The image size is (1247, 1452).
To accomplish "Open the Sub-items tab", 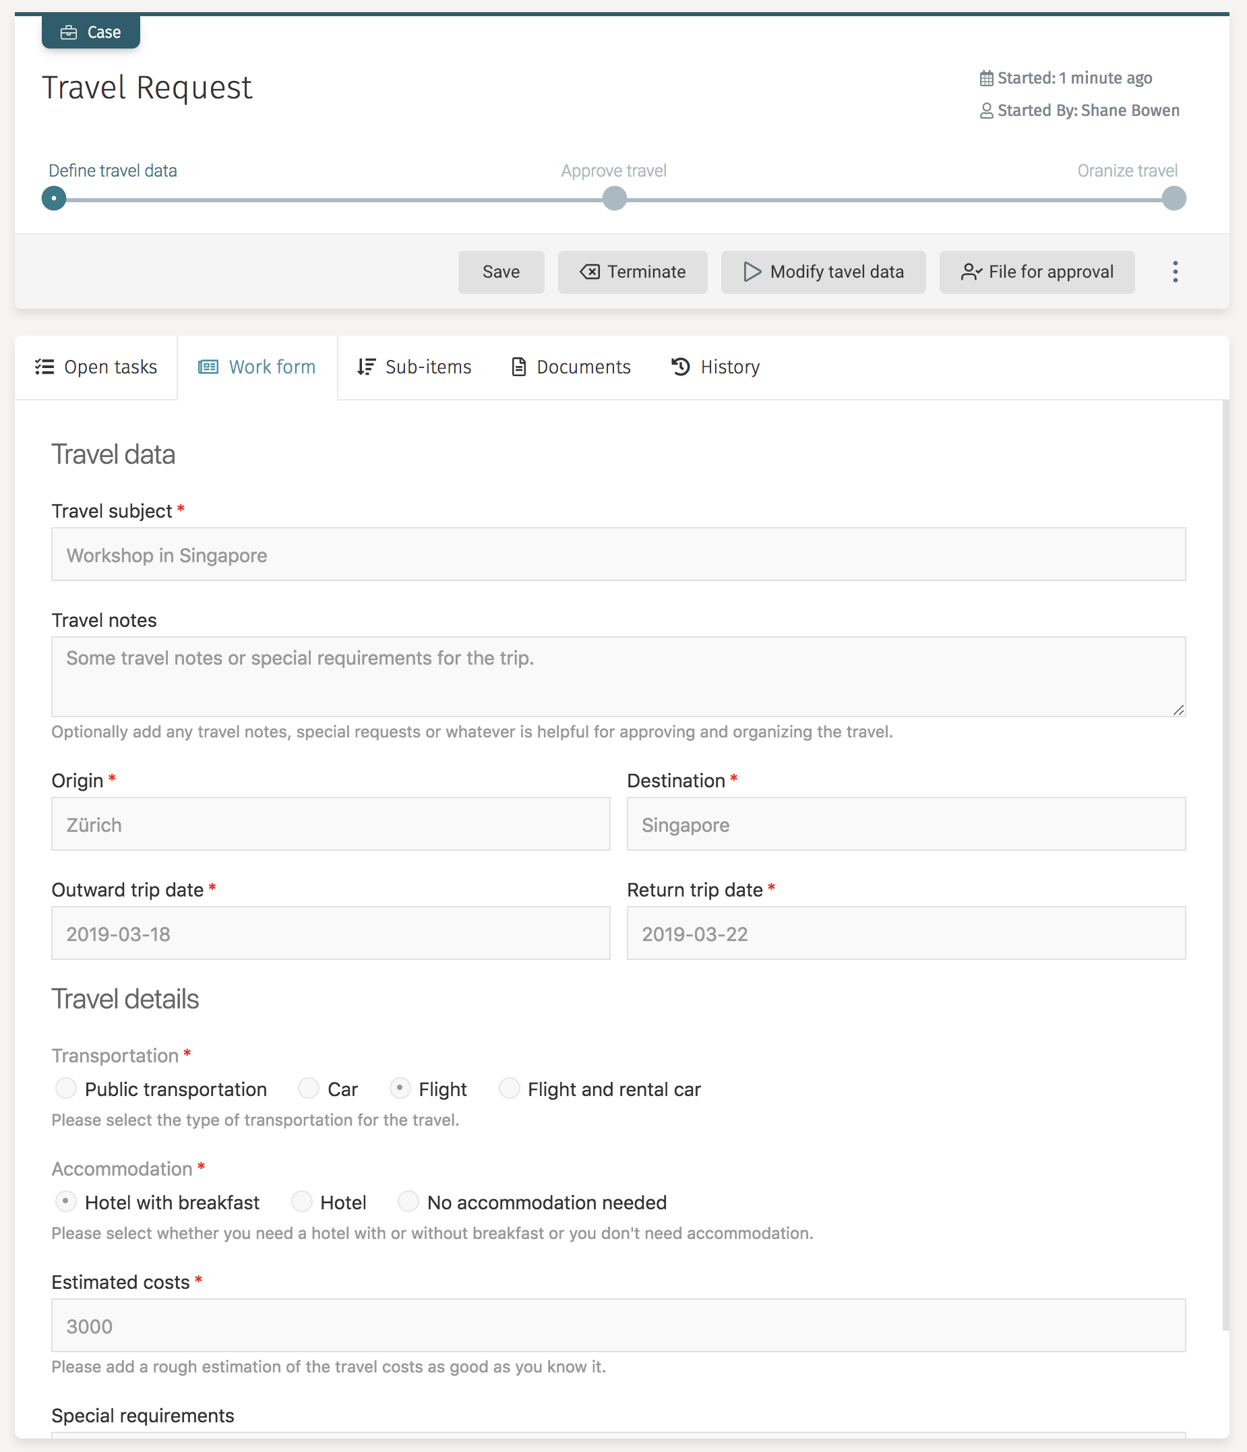I will 414,367.
